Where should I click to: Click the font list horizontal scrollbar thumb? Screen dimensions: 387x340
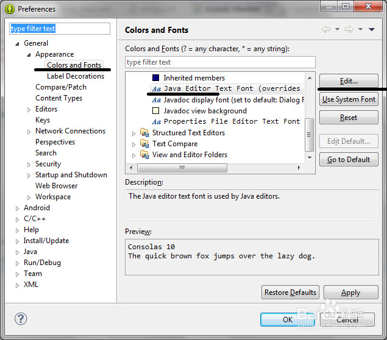point(182,168)
